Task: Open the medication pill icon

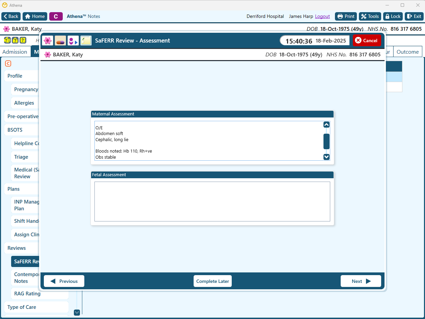Action: click(60, 41)
